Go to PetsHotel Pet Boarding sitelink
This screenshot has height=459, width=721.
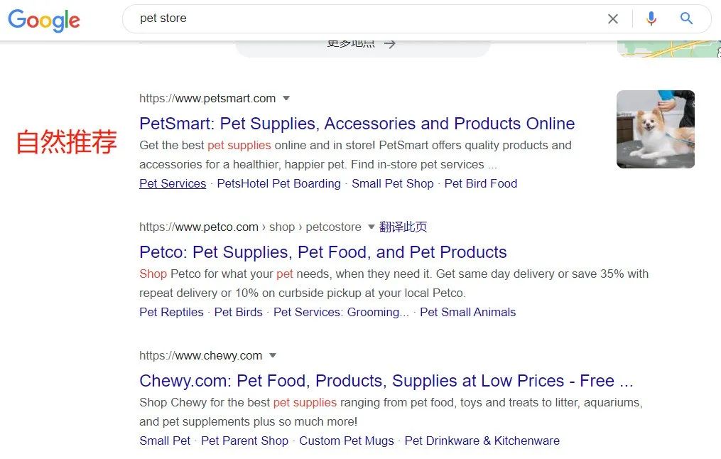278,183
